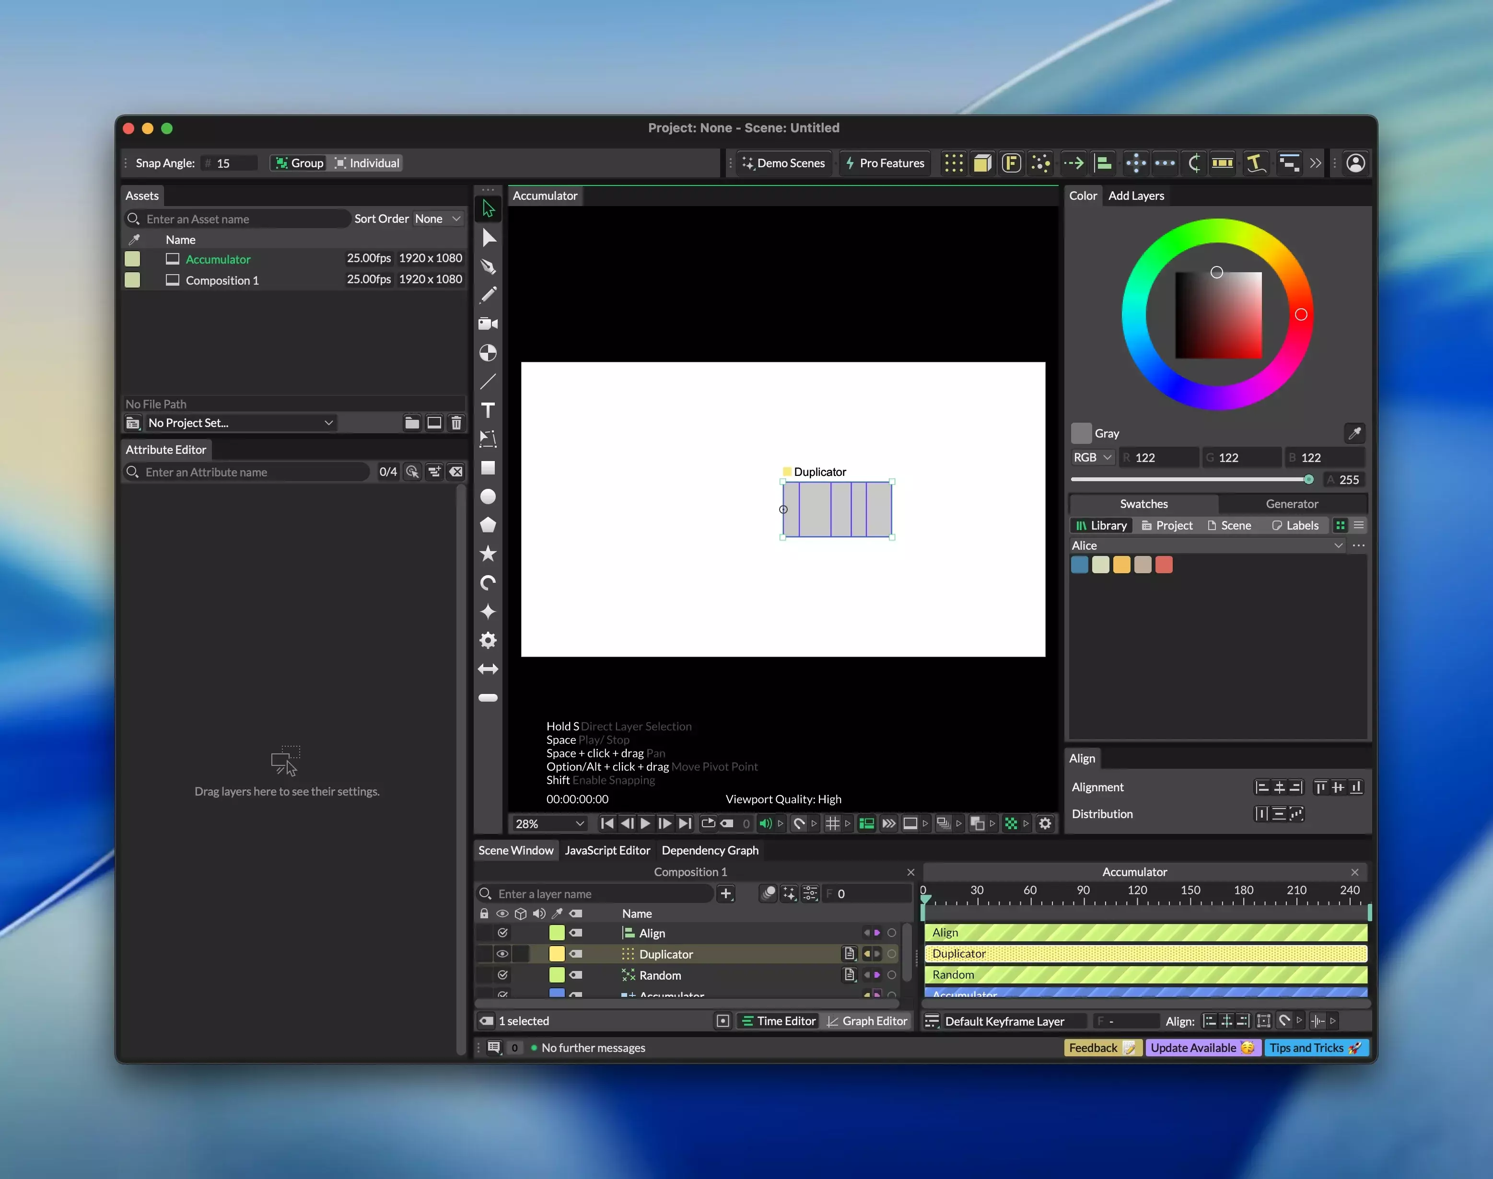The height and width of the screenshot is (1179, 1493).
Task: Switch selection mode to Individual
Action: [367, 163]
